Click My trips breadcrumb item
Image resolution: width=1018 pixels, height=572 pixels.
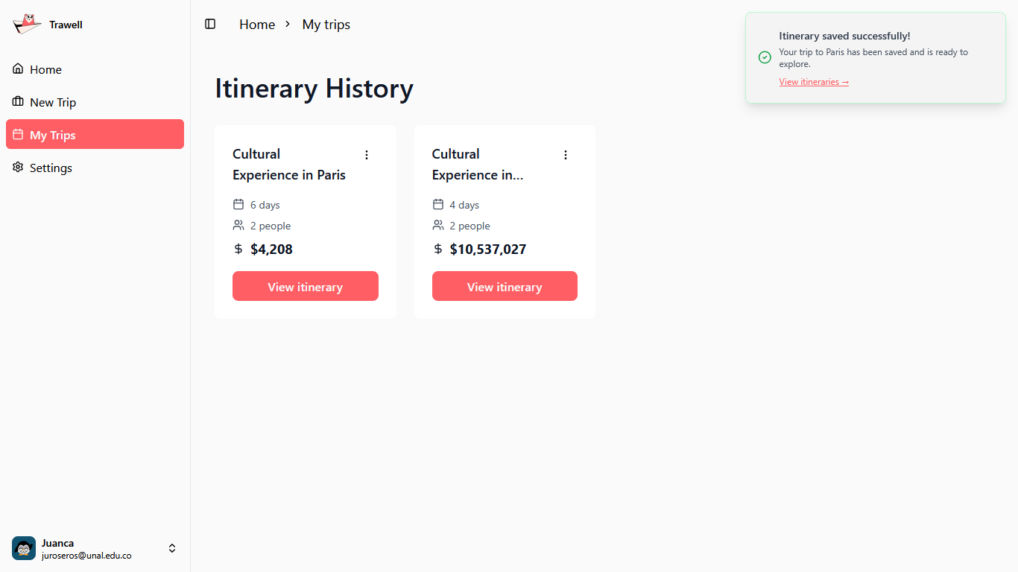[x=326, y=25]
